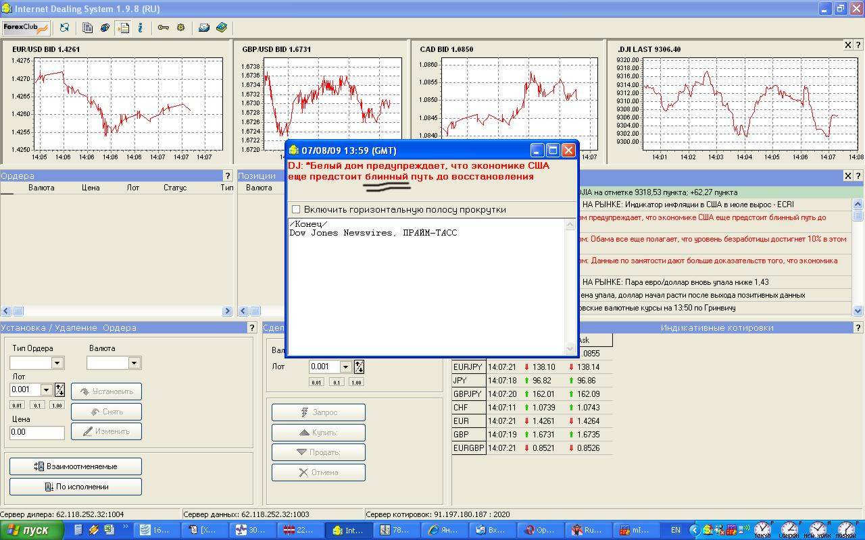The width and height of the screenshot is (865, 540).
Task: Set lot to 0.01 in deal panel
Action: coord(316,382)
